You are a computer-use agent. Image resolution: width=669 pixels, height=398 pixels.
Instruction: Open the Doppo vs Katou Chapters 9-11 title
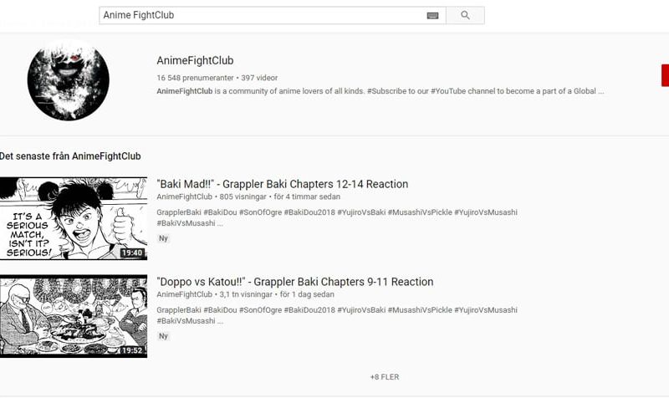[295, 282]
